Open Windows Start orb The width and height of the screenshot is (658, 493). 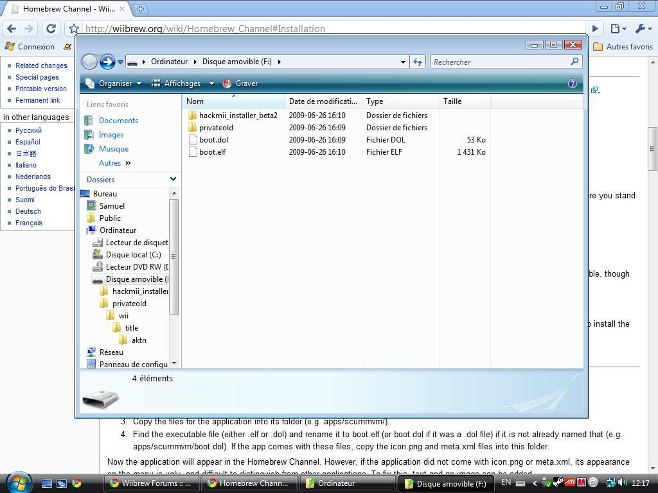tap(17, 483)
